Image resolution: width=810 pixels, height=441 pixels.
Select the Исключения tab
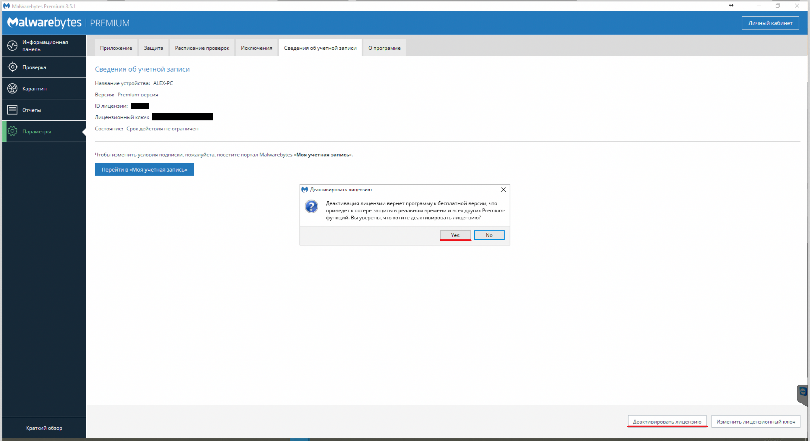(x=256, y=48)
